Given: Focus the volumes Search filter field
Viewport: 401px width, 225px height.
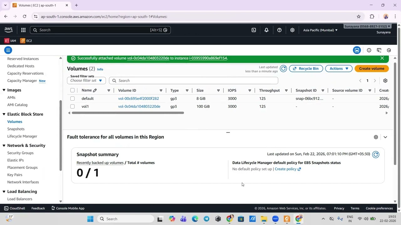Looking at the screenshot, I should point(194,81).
